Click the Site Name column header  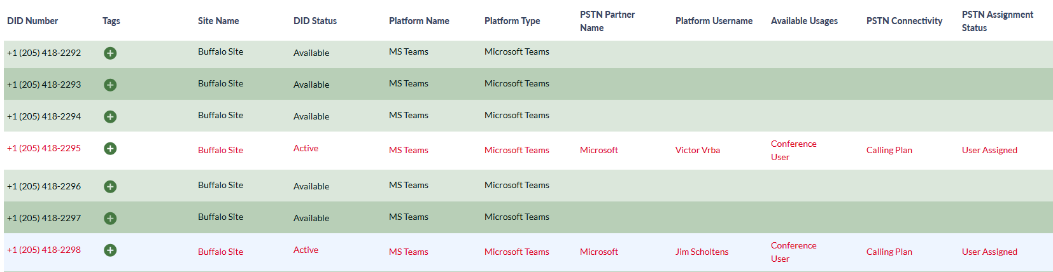218,21
